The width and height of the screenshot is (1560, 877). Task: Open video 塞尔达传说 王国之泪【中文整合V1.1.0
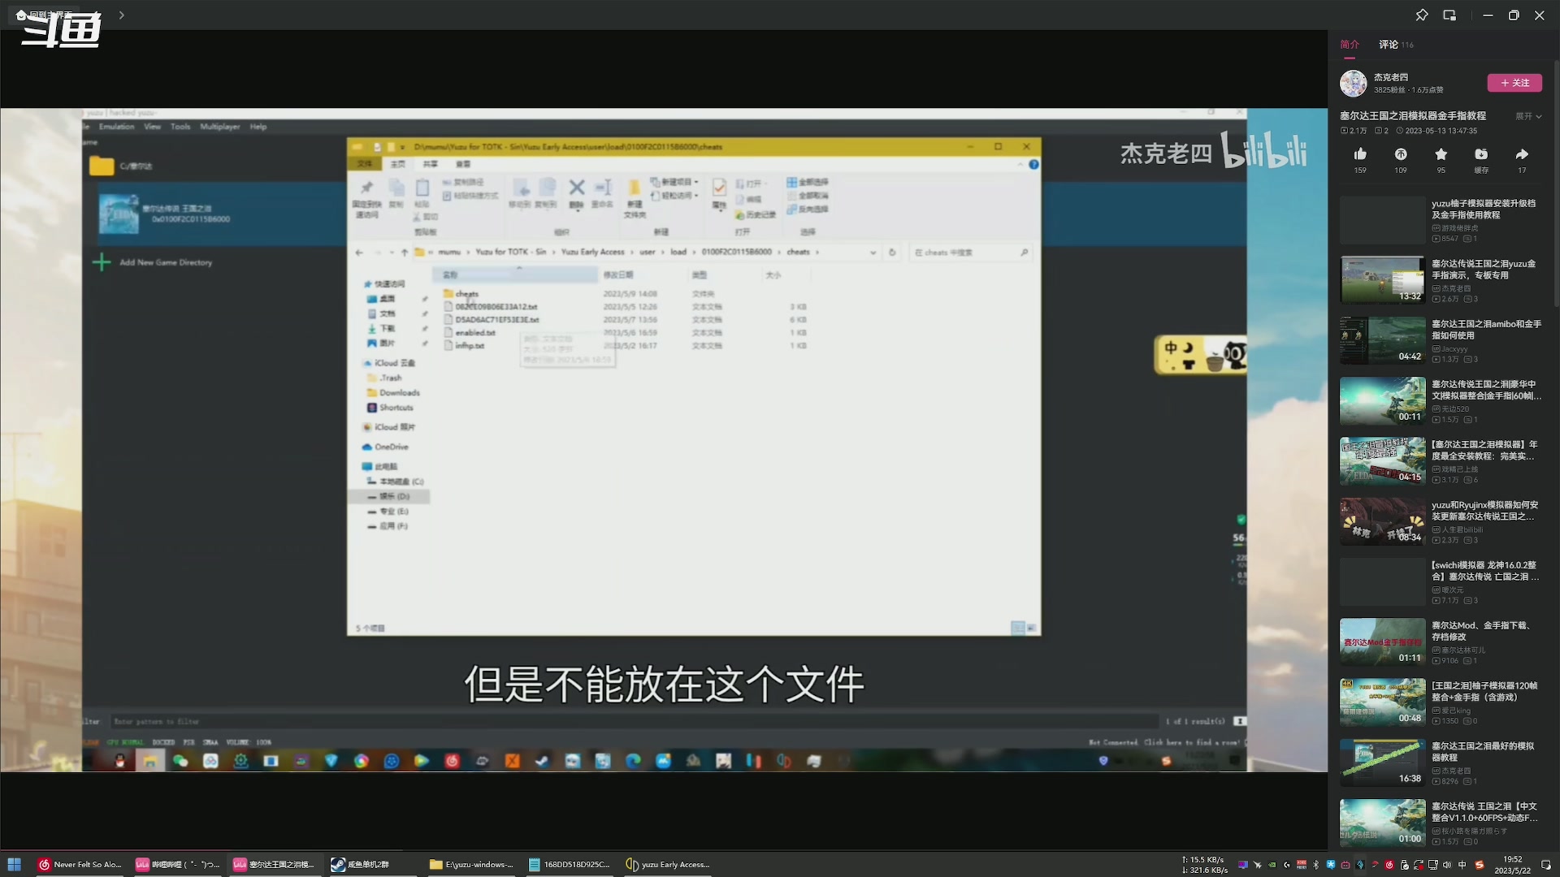(x=1484, y=812)
